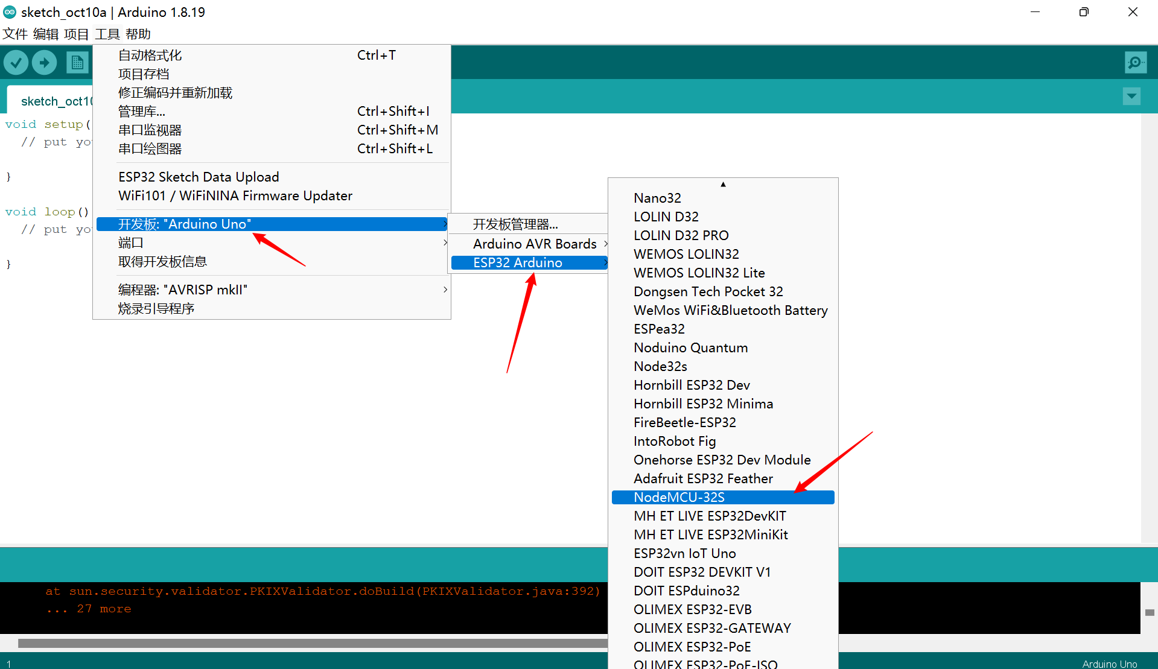Switch to sketch_oct10a tab
The image size is (1158, 669).
click(x=50, y=101)
